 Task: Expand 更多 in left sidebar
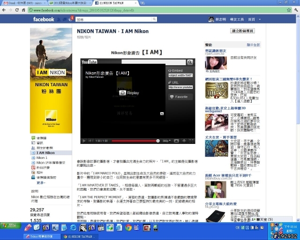click(41, 183)
